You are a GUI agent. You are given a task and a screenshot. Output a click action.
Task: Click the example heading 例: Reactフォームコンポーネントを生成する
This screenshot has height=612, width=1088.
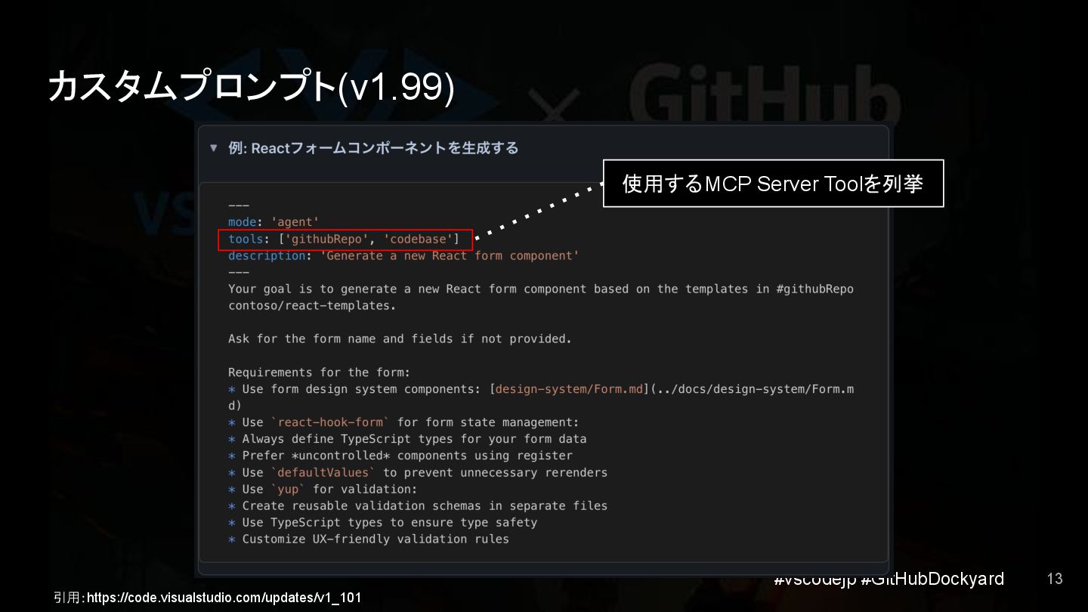tap(373, 148)
